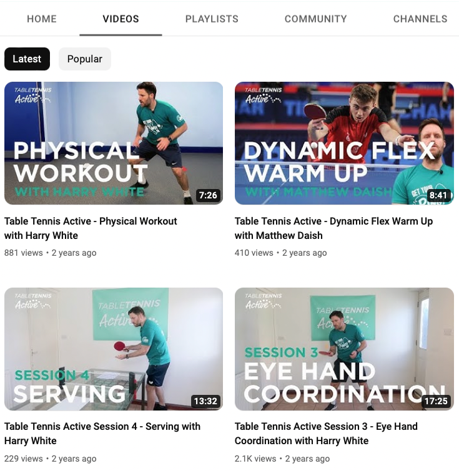Click the Table Tennis Active logo on Serving thumbnail

(32, 301)
